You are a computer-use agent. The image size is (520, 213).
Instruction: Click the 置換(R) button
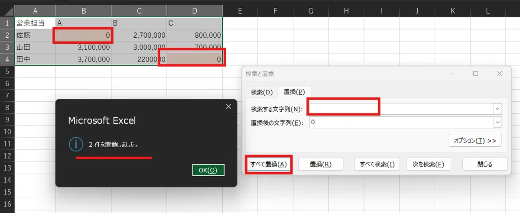point(321,164)
